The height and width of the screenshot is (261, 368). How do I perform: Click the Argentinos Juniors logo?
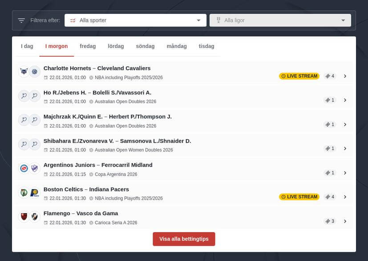pyautogui.click(x=24, y=169)
